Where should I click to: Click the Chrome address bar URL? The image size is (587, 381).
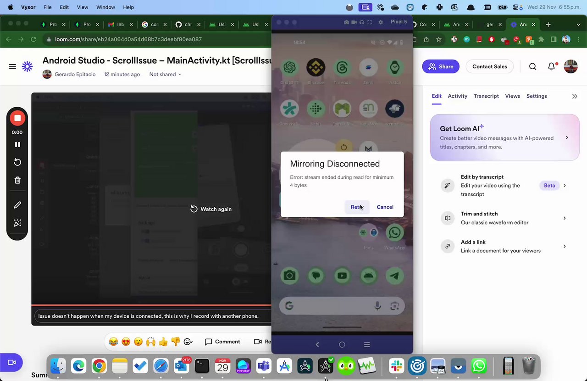128,39
